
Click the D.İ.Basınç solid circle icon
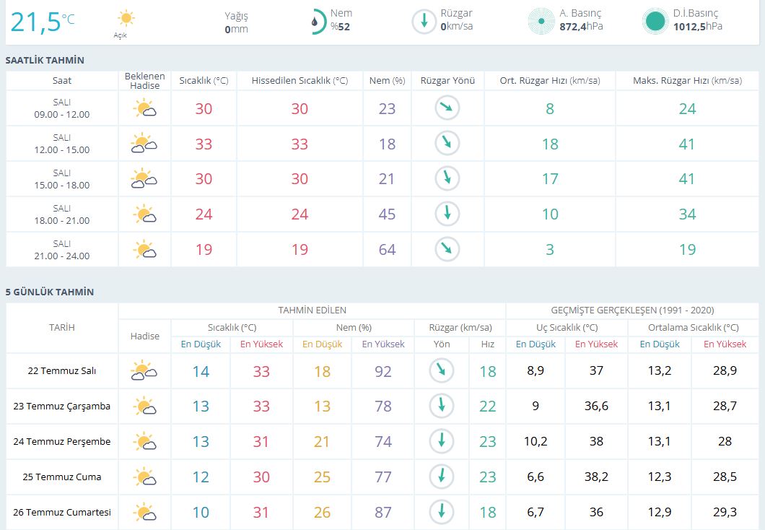pos(655,21)
